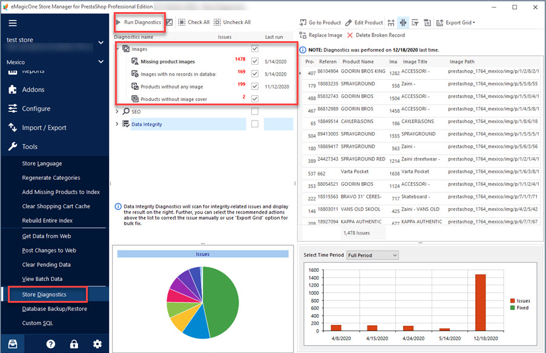
Task: Click the icon right of Run Diagnostics
Action: [169, 22]
